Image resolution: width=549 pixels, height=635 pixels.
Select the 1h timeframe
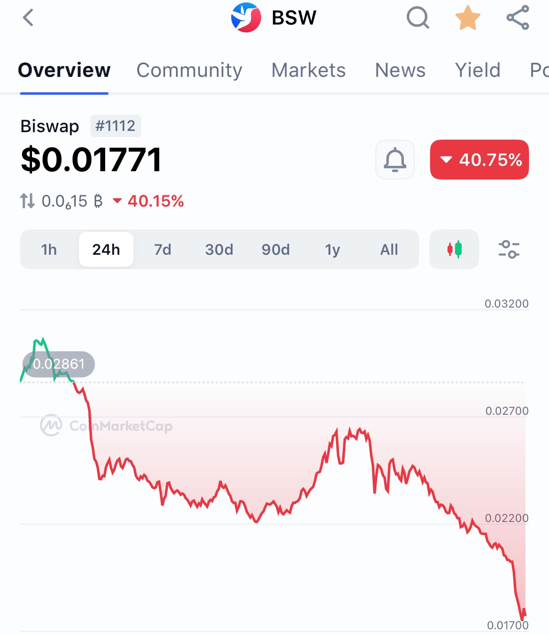pos(49,249)
